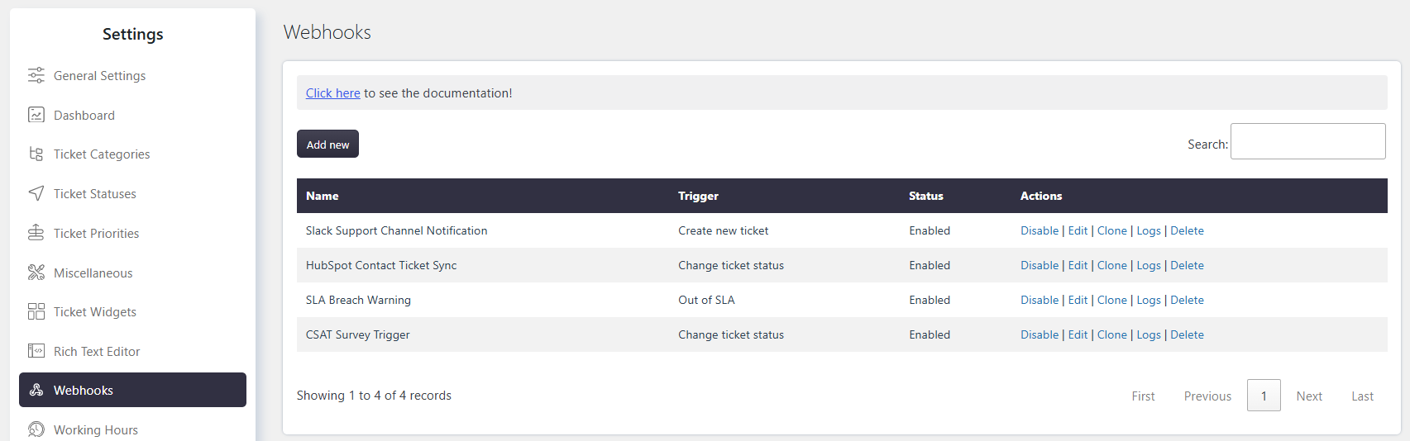Edit the SLA Breach Warning webhook
Screen dimensions: 1410x441
(1078, 300)
